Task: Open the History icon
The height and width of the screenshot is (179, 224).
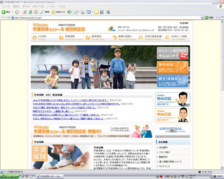Action: point(69,12)
